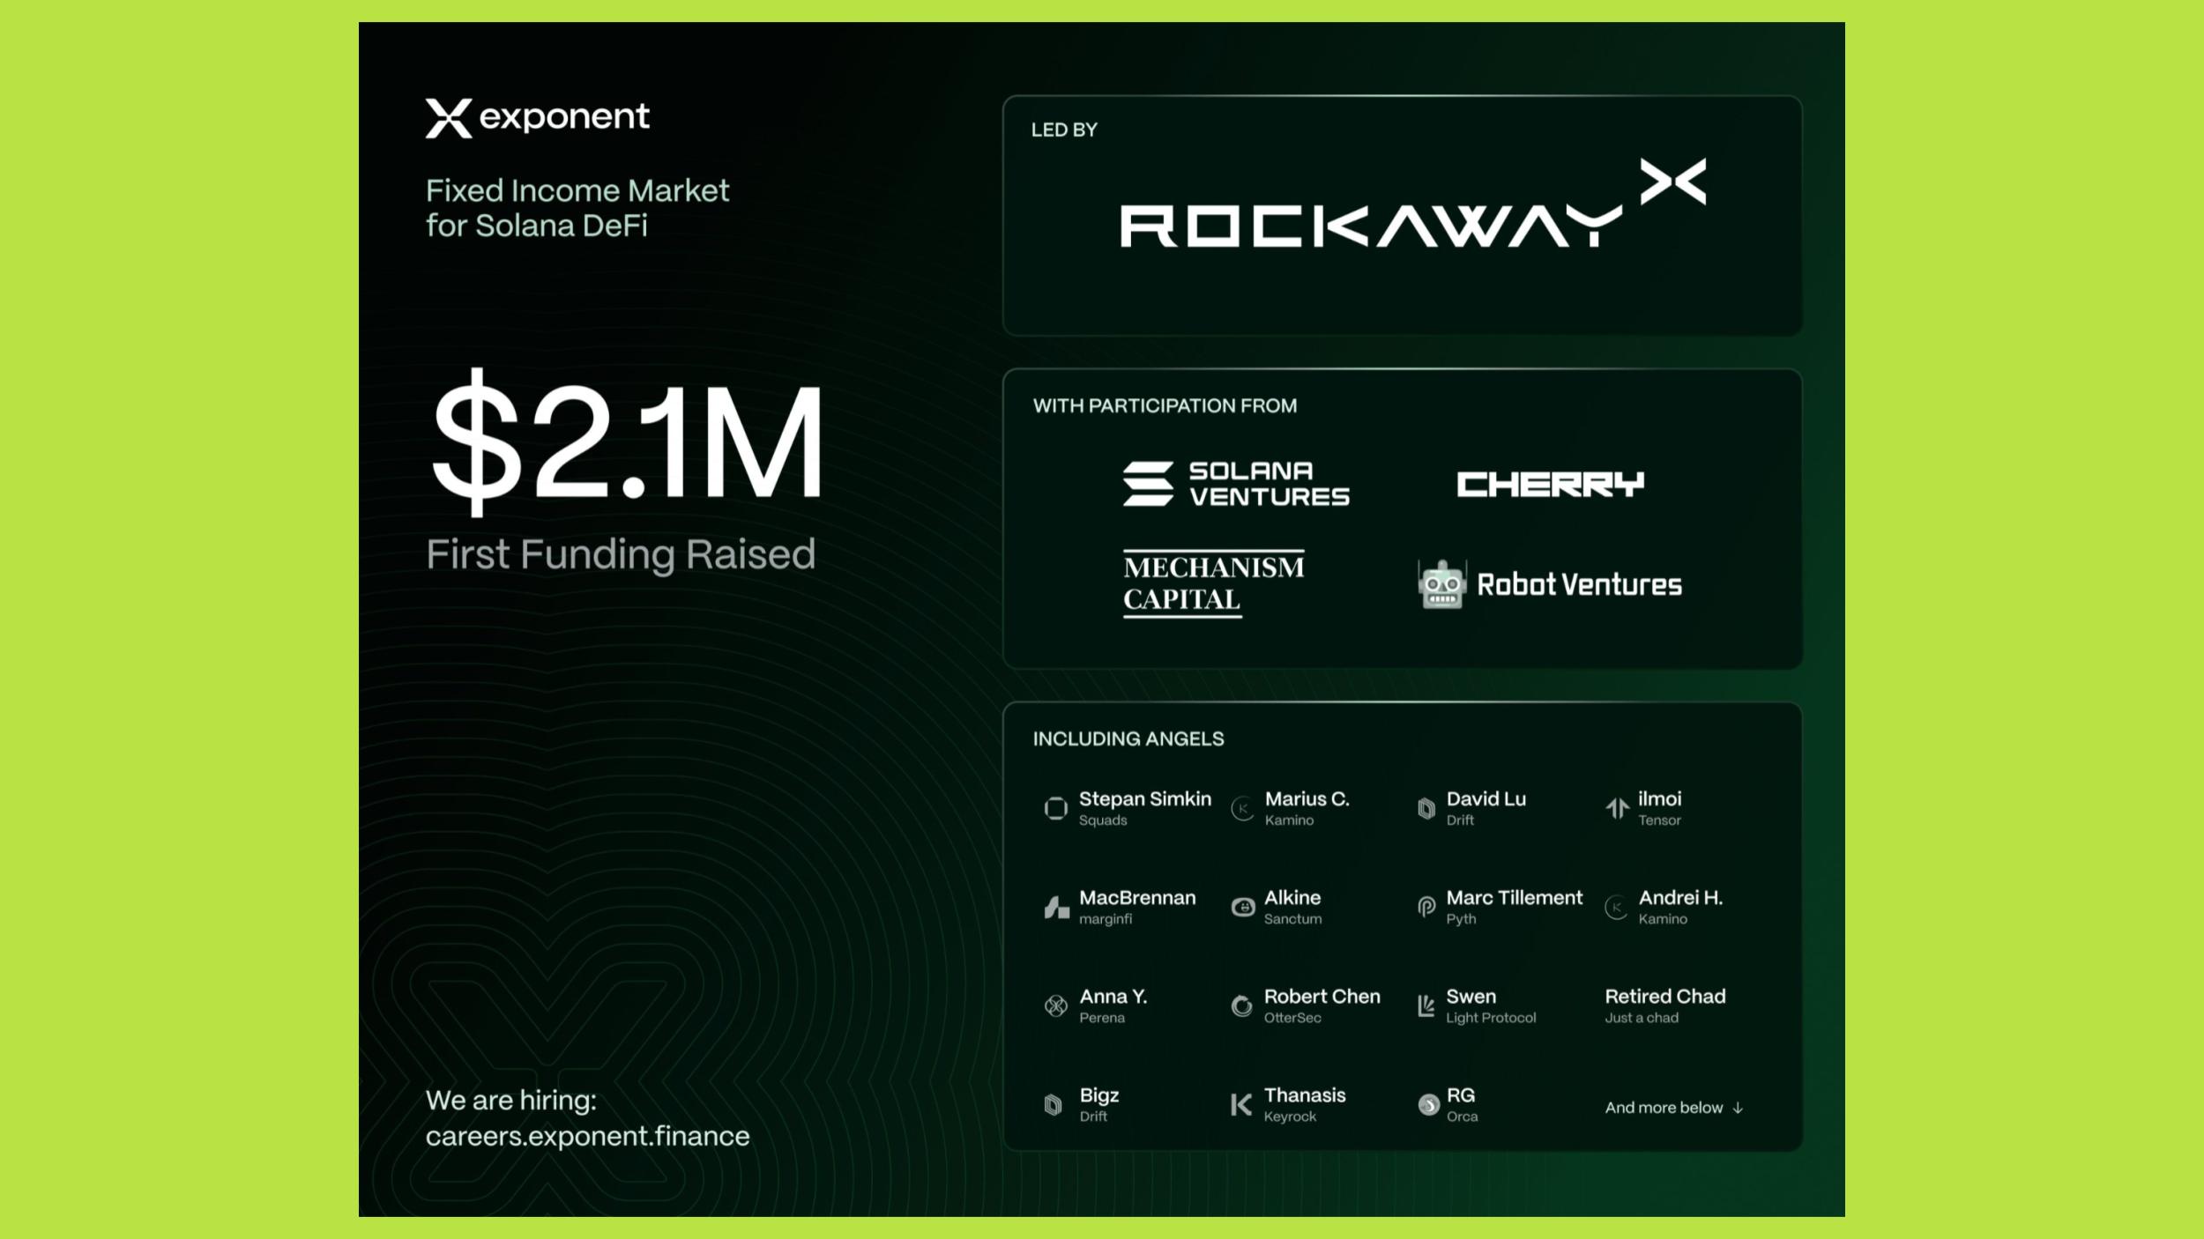Click the Tensor icon next to ilmoi
Screen dimensions: 2204x1239
(1617, 808)
